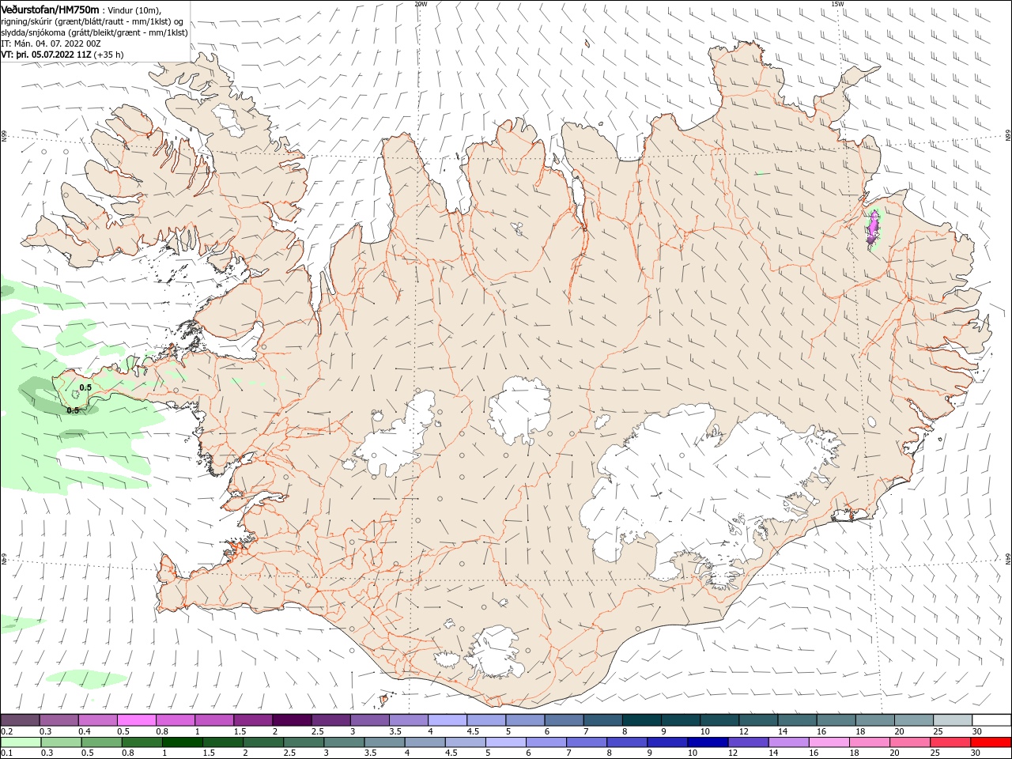Click the 15W longitude label
The width and height of the screenshot is (1012, 759).
coord(837,4)
